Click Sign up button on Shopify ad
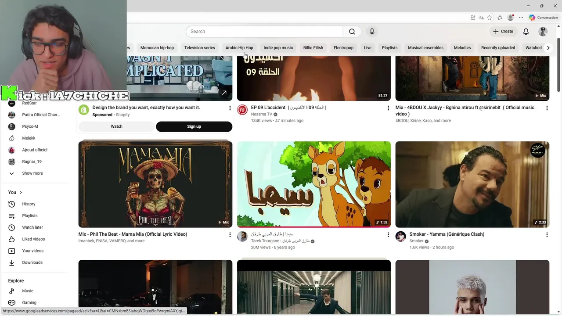 (194, 126)
